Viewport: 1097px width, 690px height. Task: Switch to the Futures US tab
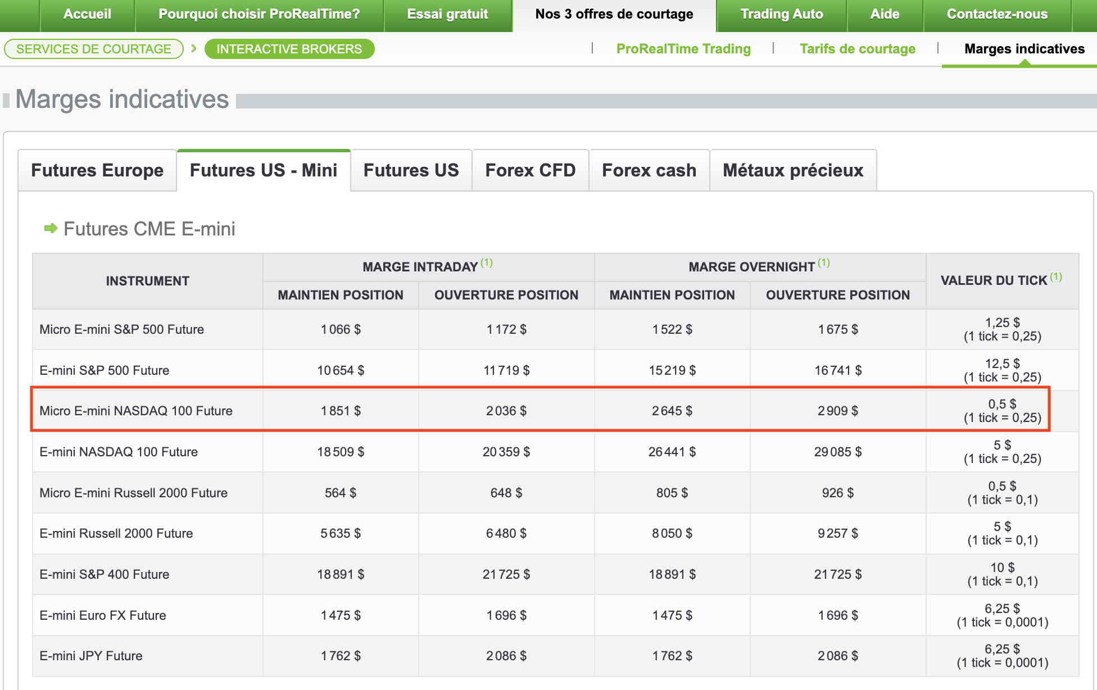(x=411, y=170)
